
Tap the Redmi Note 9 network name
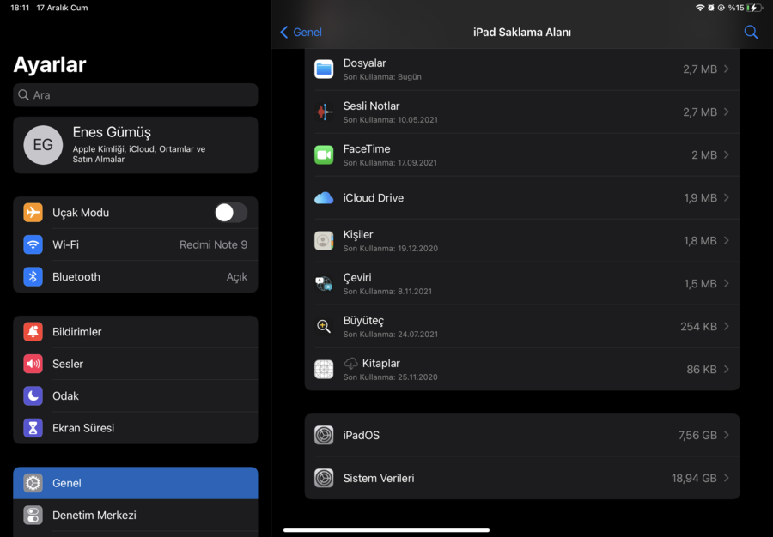tap(214, 244)
